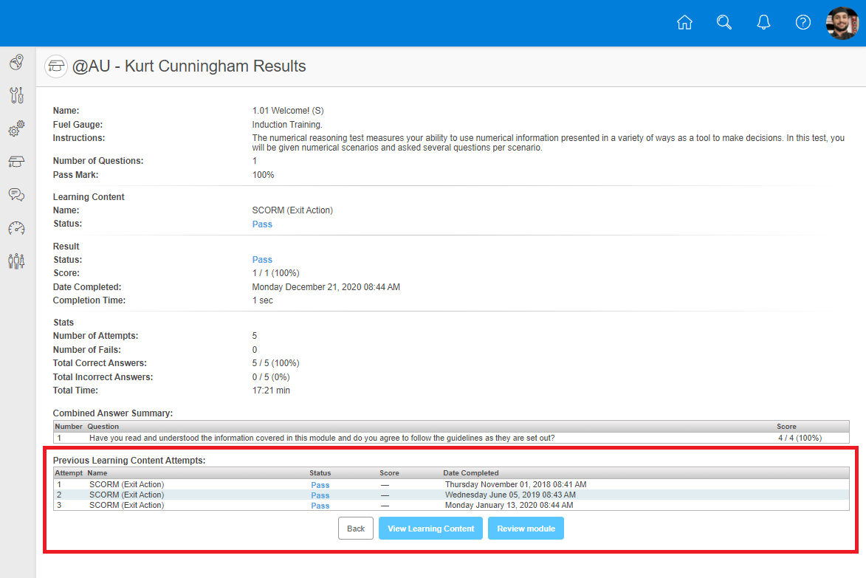Open the user profile avatar
This screenshot has width=866, height=578.
(x=842, y=24)
